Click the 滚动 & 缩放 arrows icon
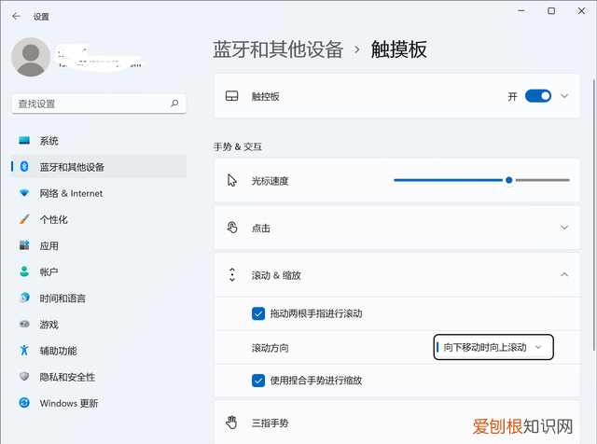 [232, 274]
